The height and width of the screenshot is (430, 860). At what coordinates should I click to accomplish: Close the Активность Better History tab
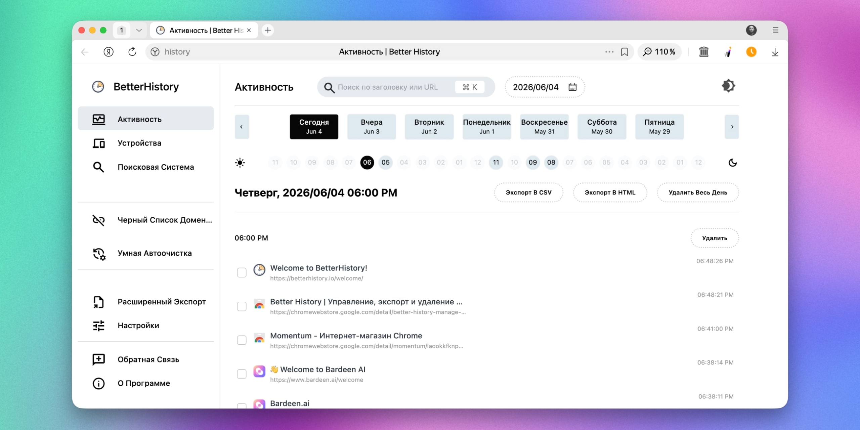click(249, 30)
